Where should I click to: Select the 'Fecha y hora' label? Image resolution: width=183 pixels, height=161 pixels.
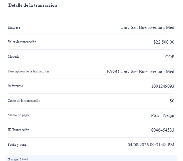tap(17, 145)
